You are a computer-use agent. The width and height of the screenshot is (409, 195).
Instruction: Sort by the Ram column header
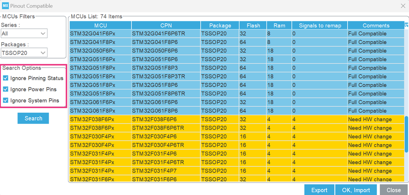pyautogui.click(x=279, y=25)
